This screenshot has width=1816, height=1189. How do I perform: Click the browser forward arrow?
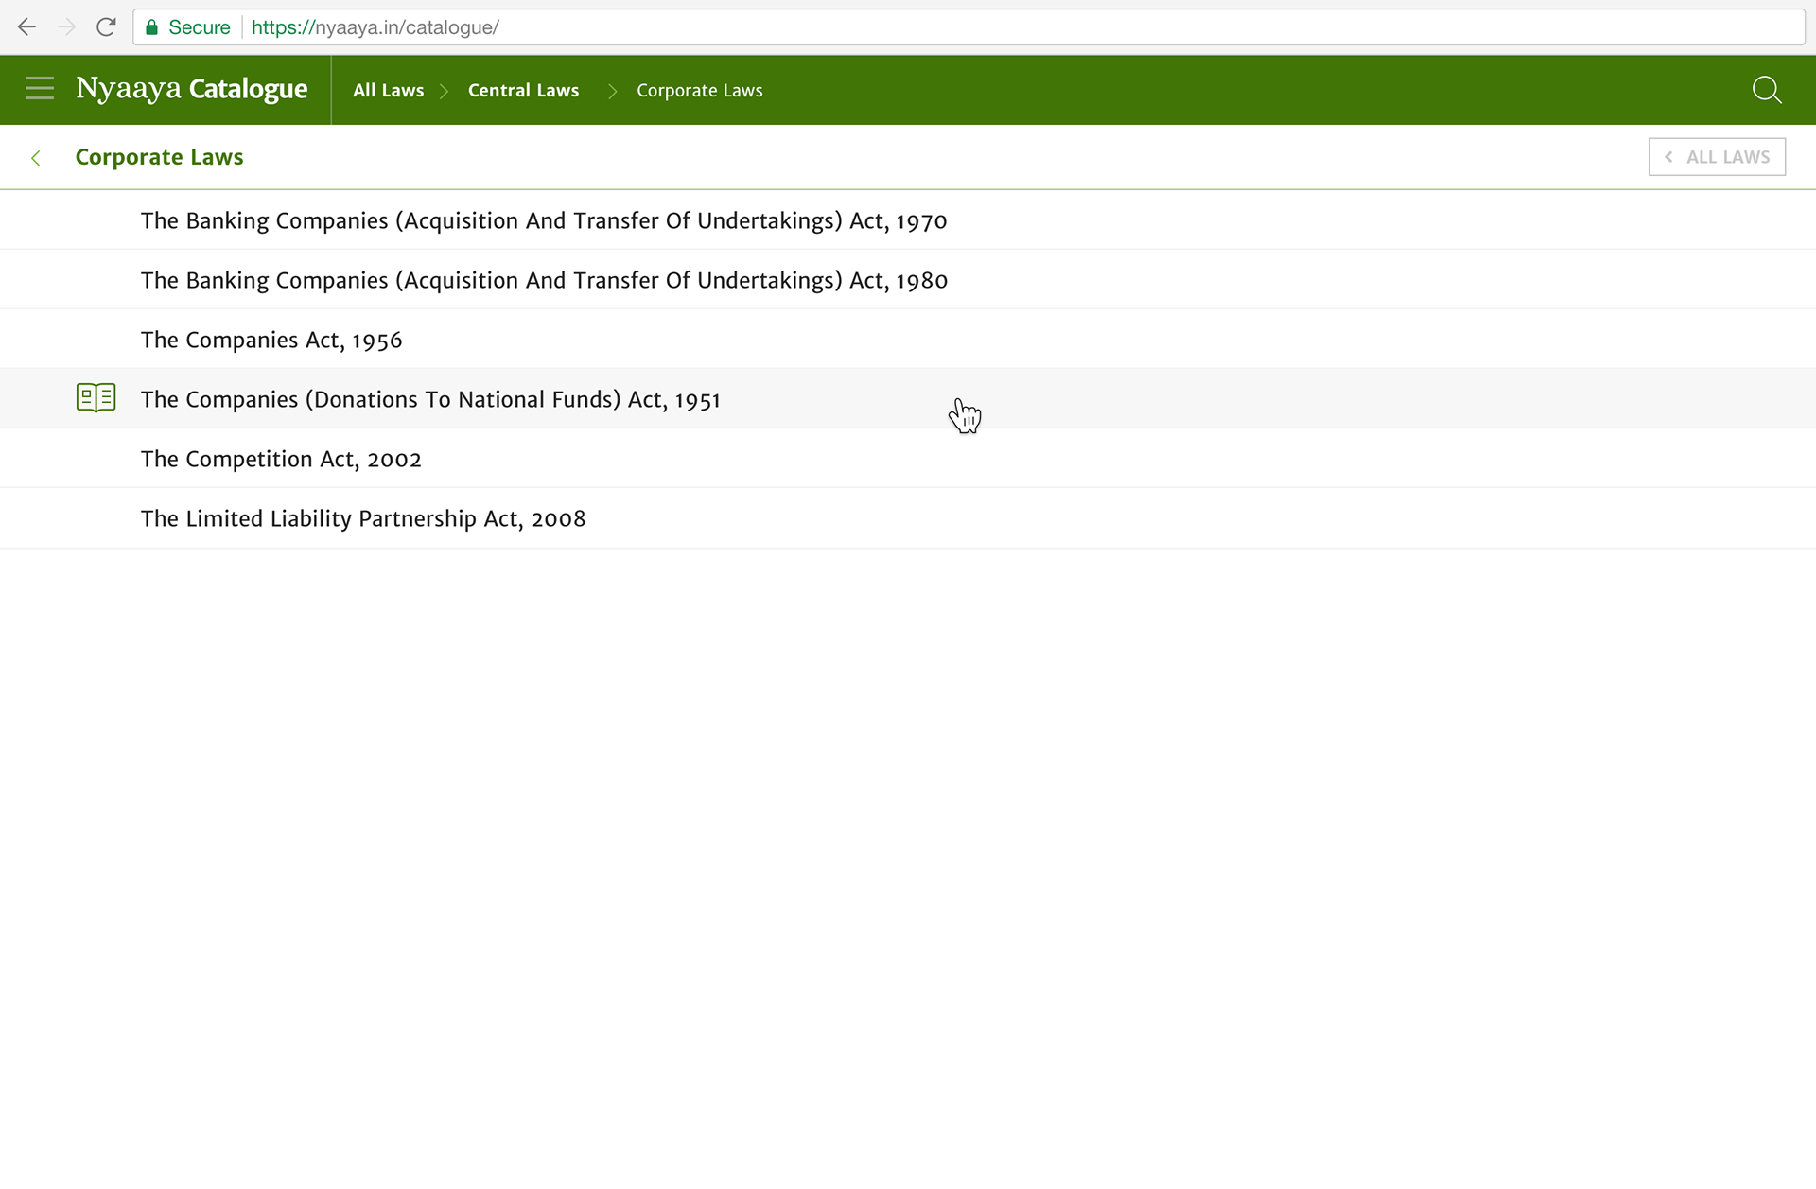point(66,27)
